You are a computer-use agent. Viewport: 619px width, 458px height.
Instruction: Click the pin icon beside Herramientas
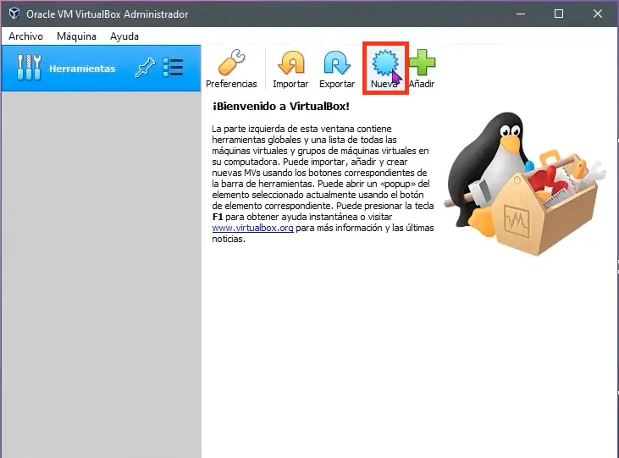click(x=145, y=68)
